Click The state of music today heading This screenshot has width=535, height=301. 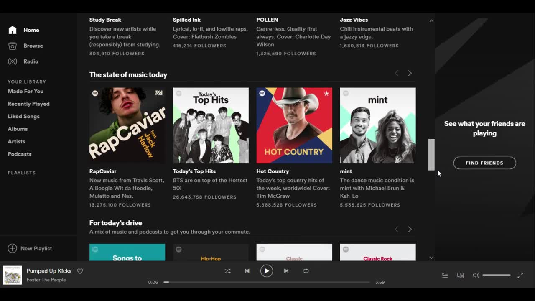[x=128, y=75]
